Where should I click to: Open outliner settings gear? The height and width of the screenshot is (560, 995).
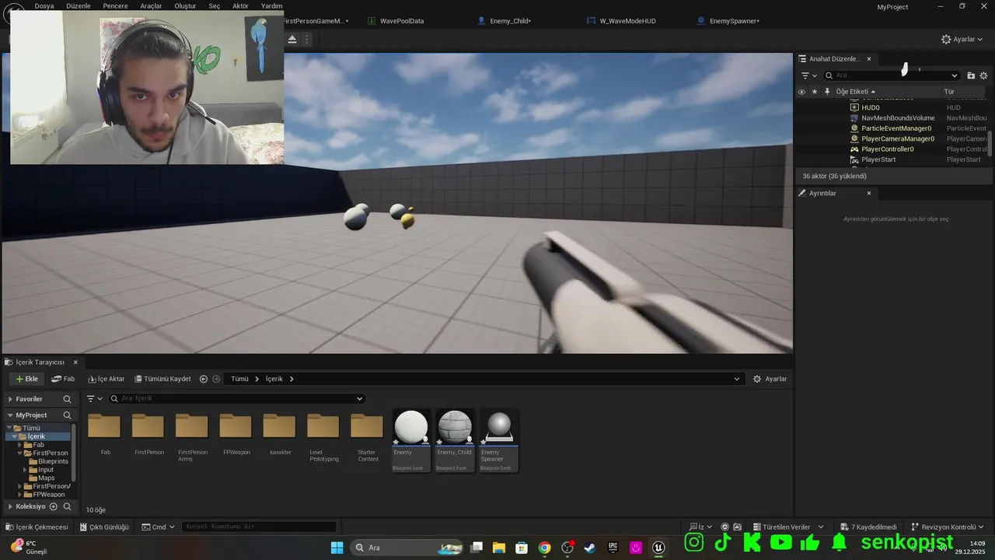983,75
